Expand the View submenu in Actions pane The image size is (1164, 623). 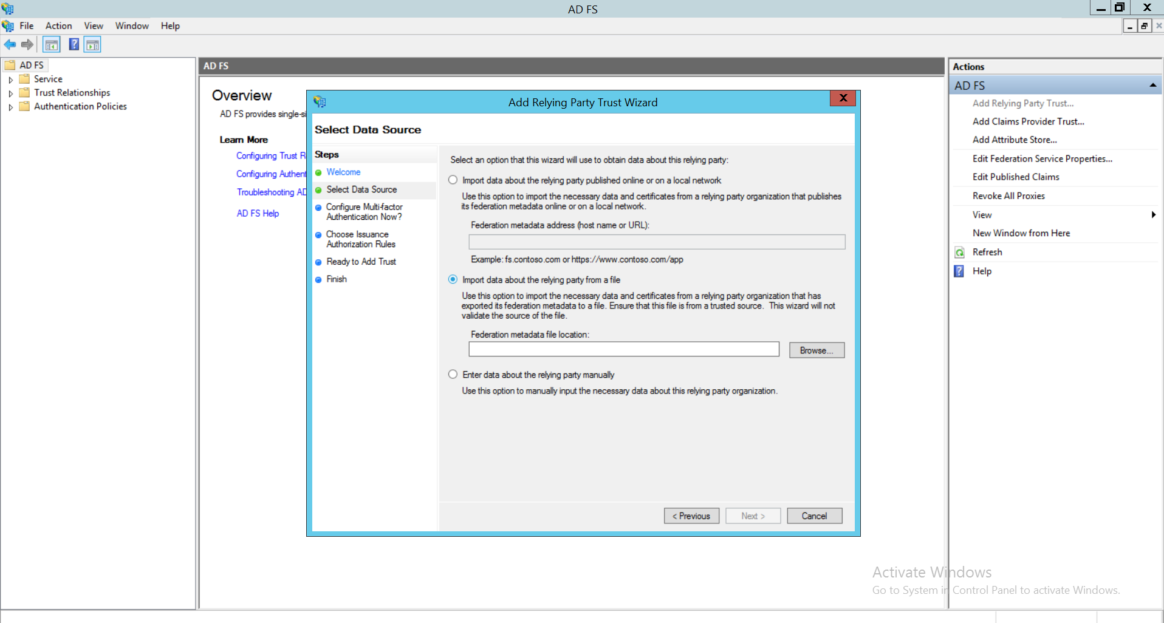coord(1152,214)
